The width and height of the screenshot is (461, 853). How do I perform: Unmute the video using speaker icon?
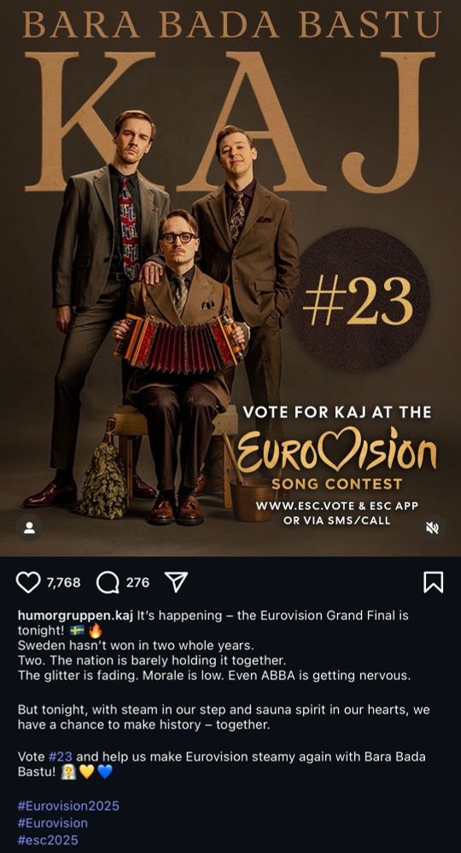(x=432, y=528)
